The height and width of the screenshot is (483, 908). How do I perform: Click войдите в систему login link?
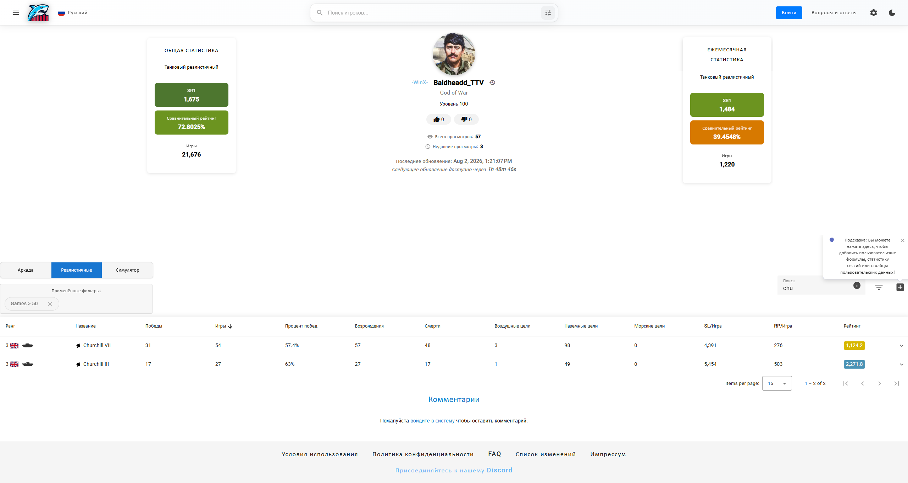[x=432, y=421]
